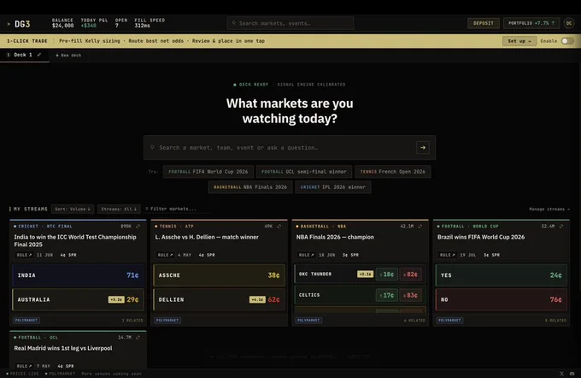This screenshot has width=581, height=378.
Task: Buy ASSCHE at 38¢
Action: coord(219,275)
